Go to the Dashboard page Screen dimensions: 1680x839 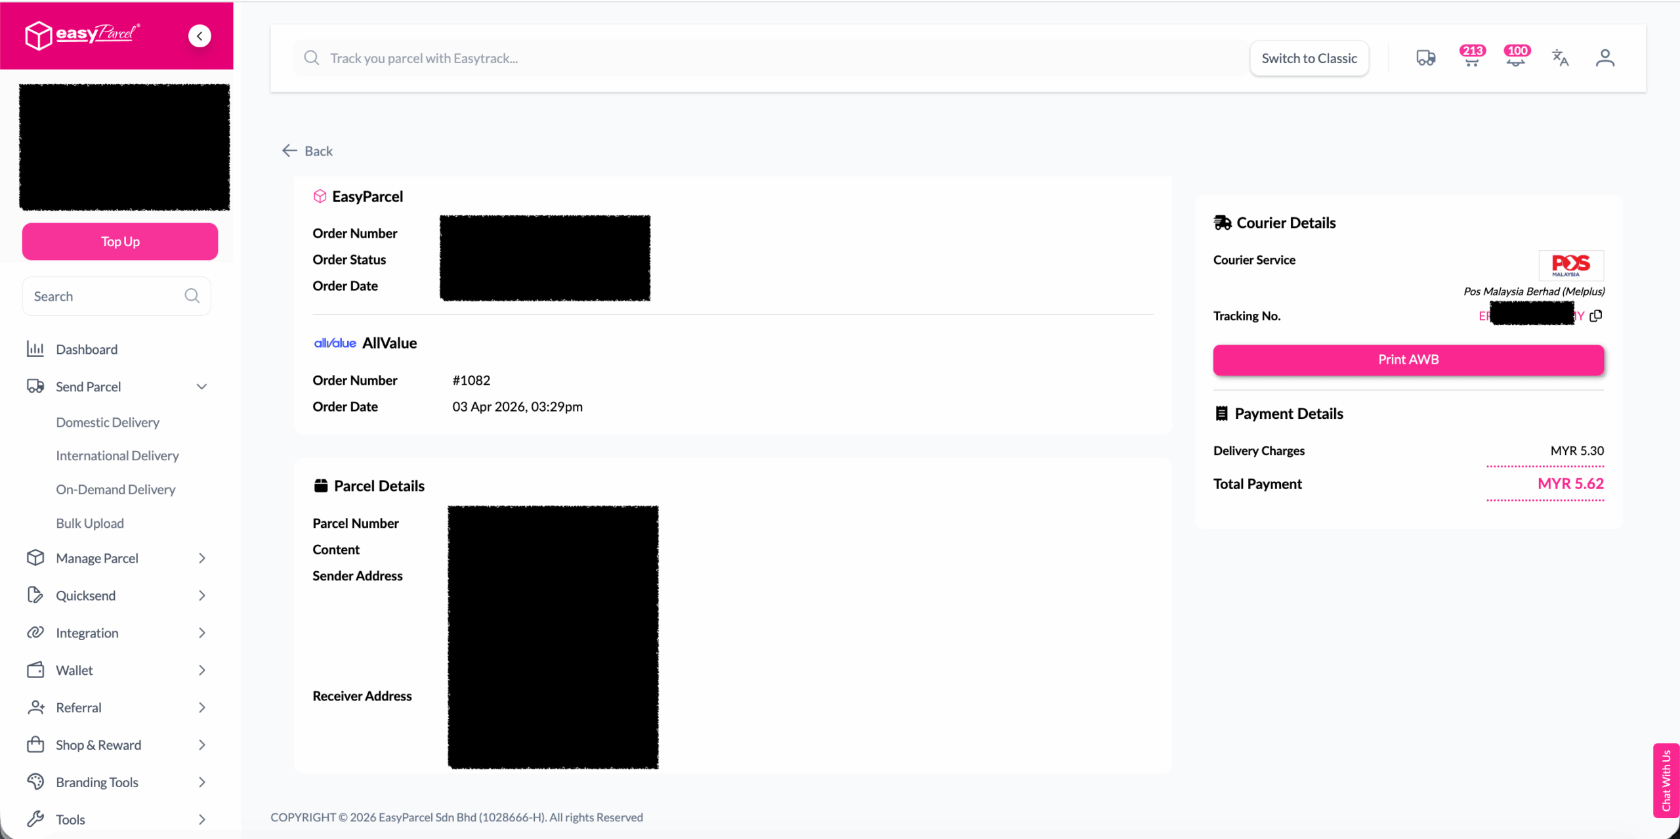coord(87,349)
